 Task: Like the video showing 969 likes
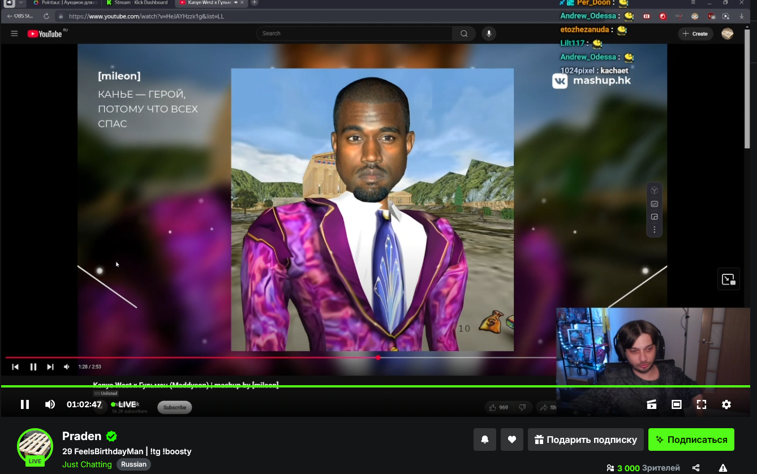tap(498, 407)
